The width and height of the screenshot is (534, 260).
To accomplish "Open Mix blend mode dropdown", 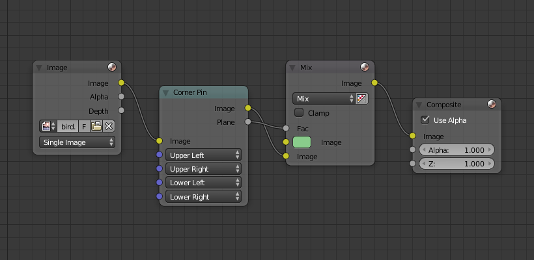I will [x=324, y=99].
